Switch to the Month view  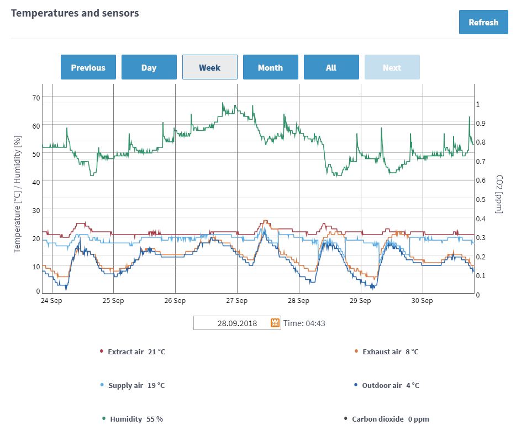click(x=270, y=67)
